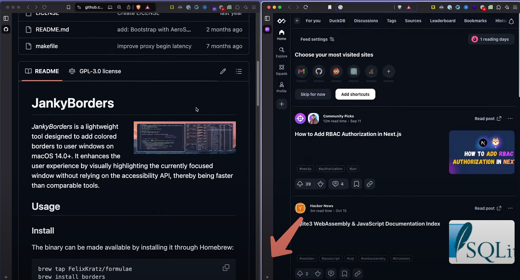Select the Gmail shortcut icon
This screenshot has width=520, height=280.
pyautogui.click(x=301, y=71)
